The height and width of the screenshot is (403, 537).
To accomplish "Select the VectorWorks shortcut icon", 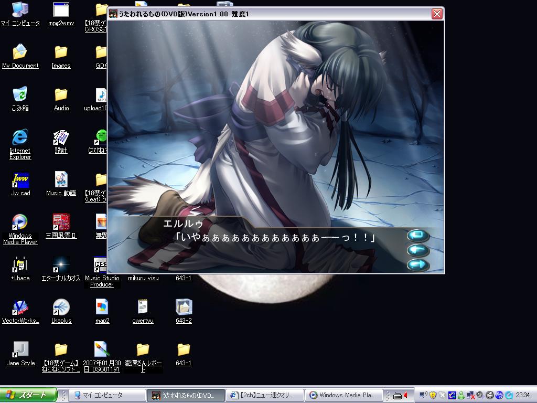I will 20,311.
